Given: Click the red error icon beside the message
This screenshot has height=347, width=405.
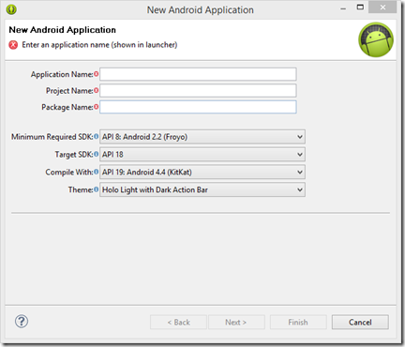Looking at the screenshot, I should pyautogui.click(x=13, y=45).
